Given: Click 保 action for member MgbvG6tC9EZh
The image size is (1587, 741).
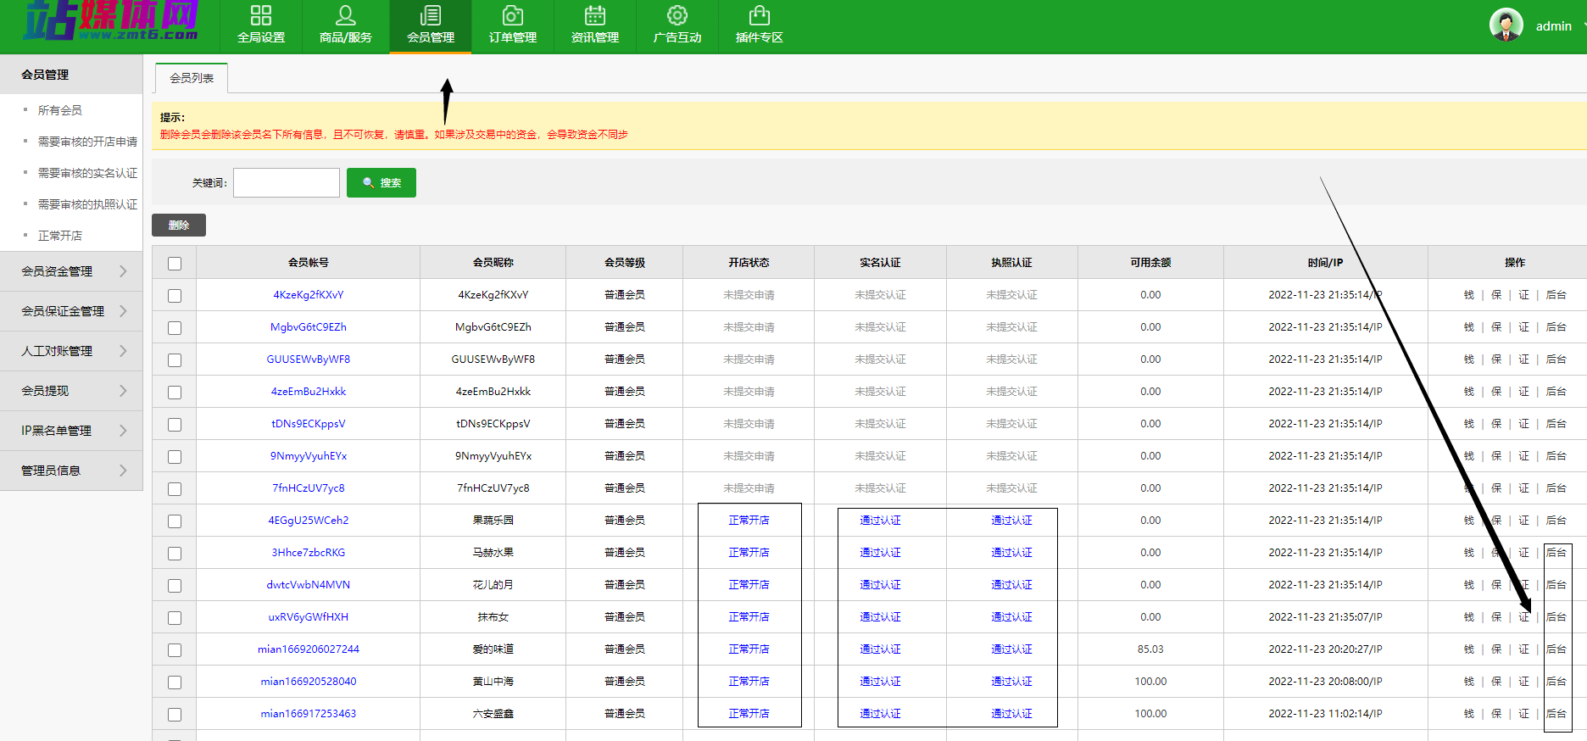Looking at the screenshot, I should point(1496,327).
